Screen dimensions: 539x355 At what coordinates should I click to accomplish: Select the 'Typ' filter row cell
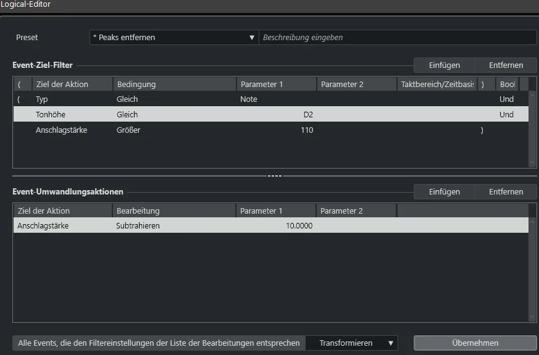point(41,99)
